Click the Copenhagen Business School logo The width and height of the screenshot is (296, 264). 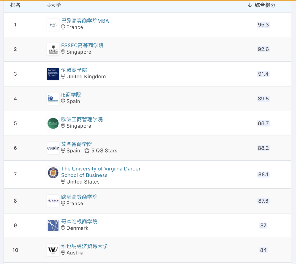click(53, 226)
